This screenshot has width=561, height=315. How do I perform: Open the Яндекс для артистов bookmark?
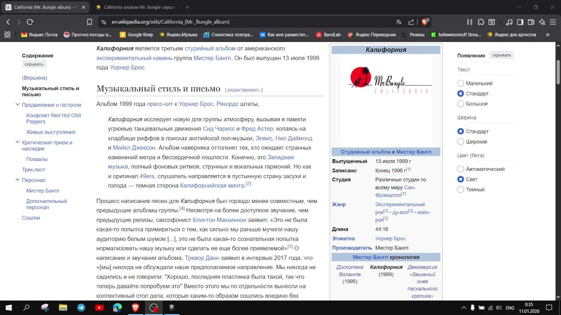click(511, 35)
